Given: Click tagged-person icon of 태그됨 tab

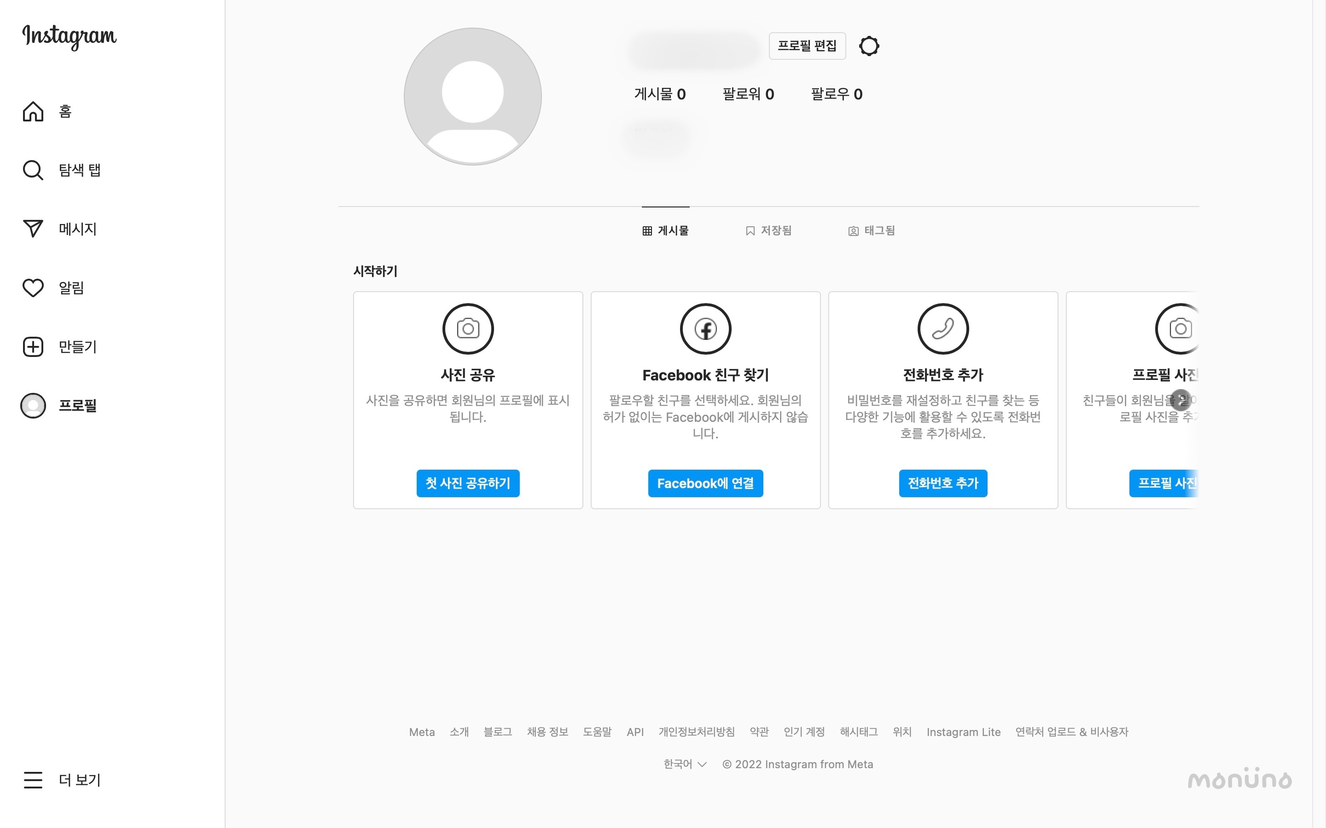Looking at the screenshot, I should click(853, 231).
